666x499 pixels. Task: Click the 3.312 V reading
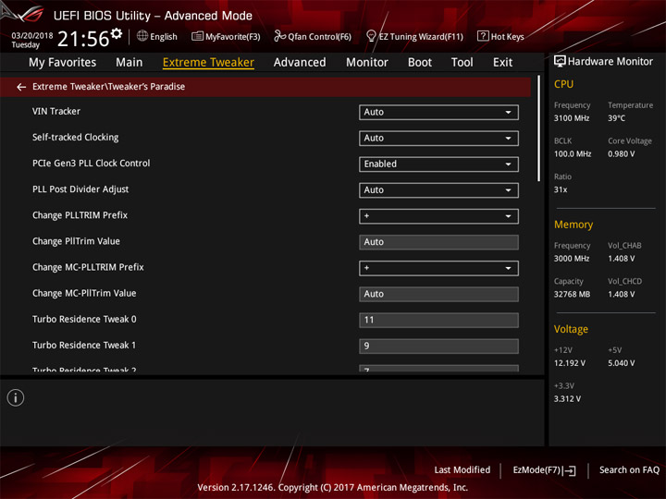567,399
